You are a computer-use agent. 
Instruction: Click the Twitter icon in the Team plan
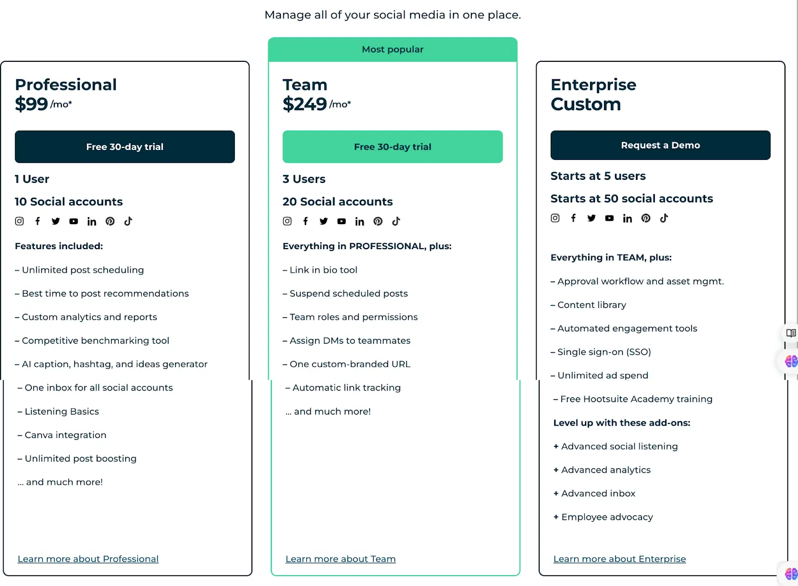coord(324,221)
